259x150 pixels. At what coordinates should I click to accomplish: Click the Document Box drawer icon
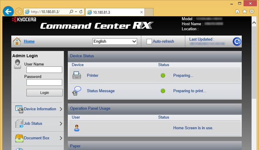(19, 138)
